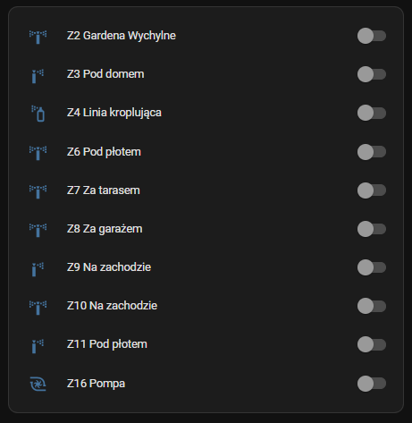Switch on Z6 Pod płotem zone
Screen dimensions: 412x423
click(372, 152)
